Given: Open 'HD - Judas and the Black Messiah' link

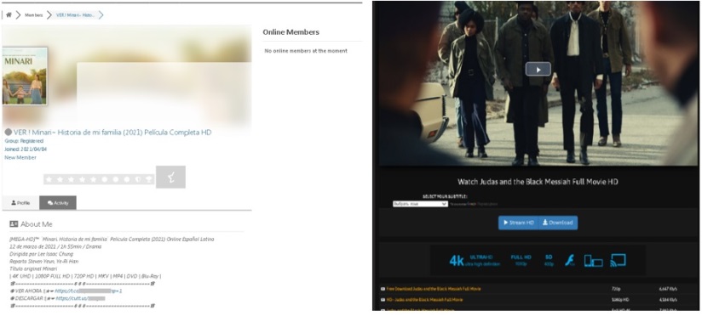Looking at the screenshot, I should 424,300.
